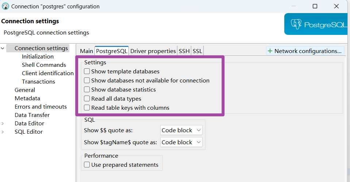Click the Network configurations button

(x=305, y=51)
